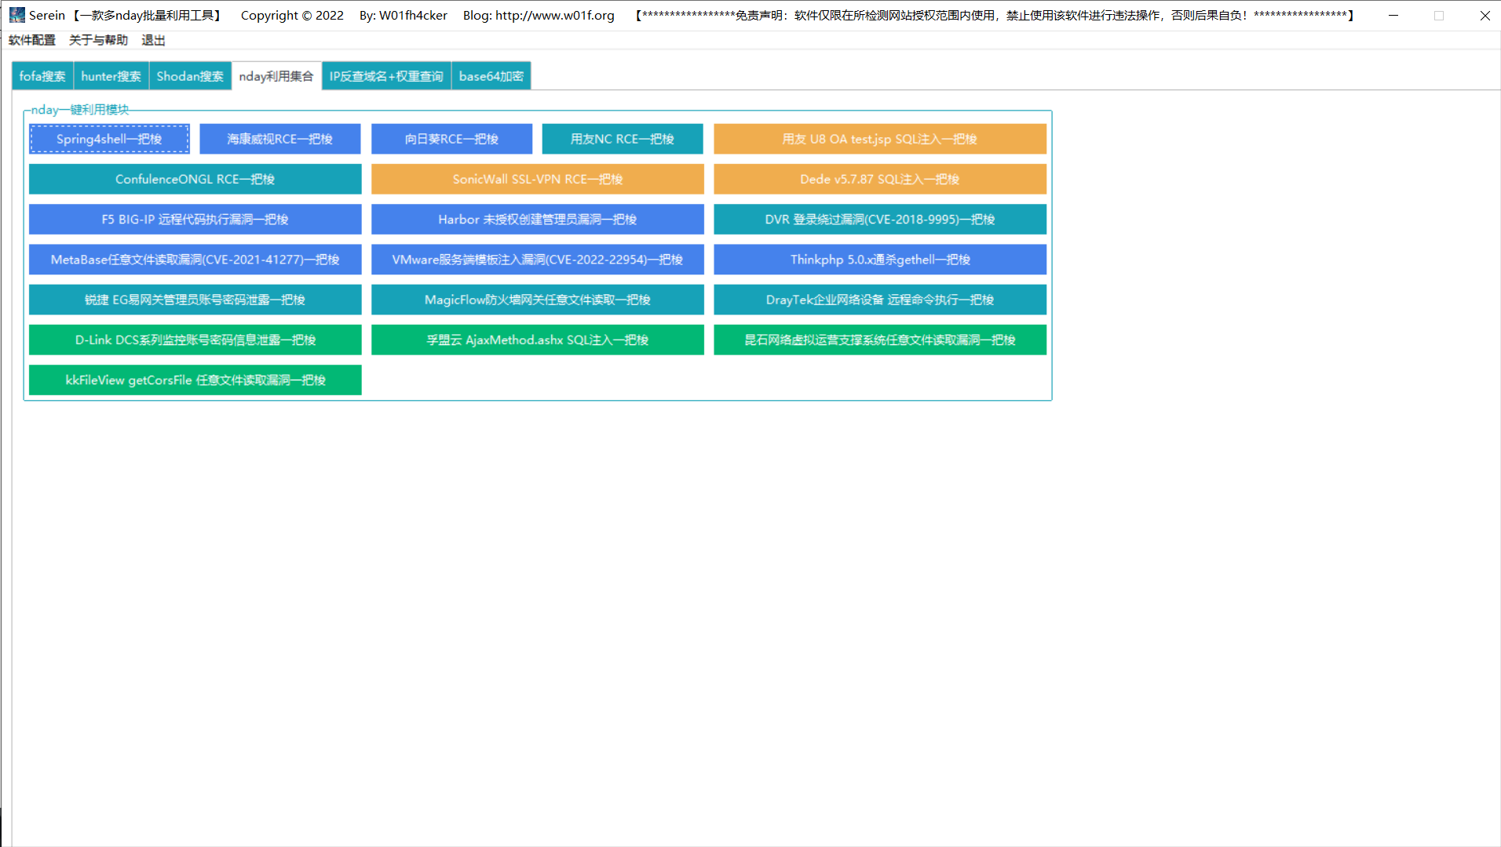Open the base64加密 tab
This screenshot has width=1501, height=847.
[x=491, y=76]
